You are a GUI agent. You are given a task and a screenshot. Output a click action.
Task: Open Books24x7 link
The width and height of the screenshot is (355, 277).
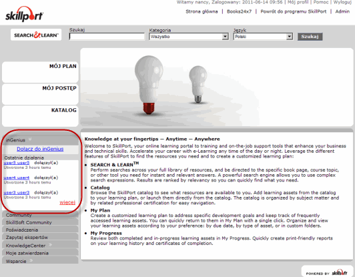[239, 11]
